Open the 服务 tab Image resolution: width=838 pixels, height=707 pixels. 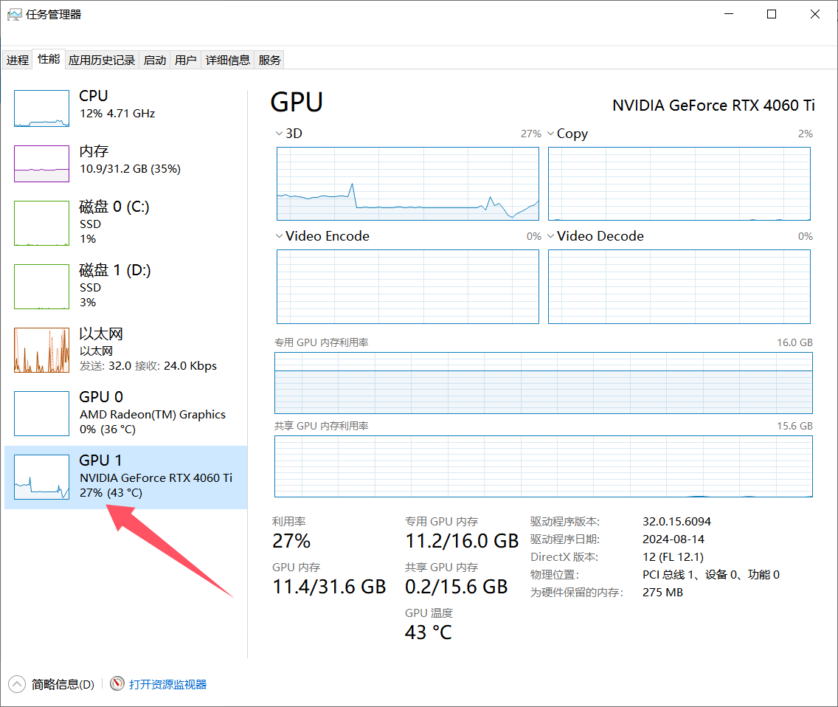(269, 60)
